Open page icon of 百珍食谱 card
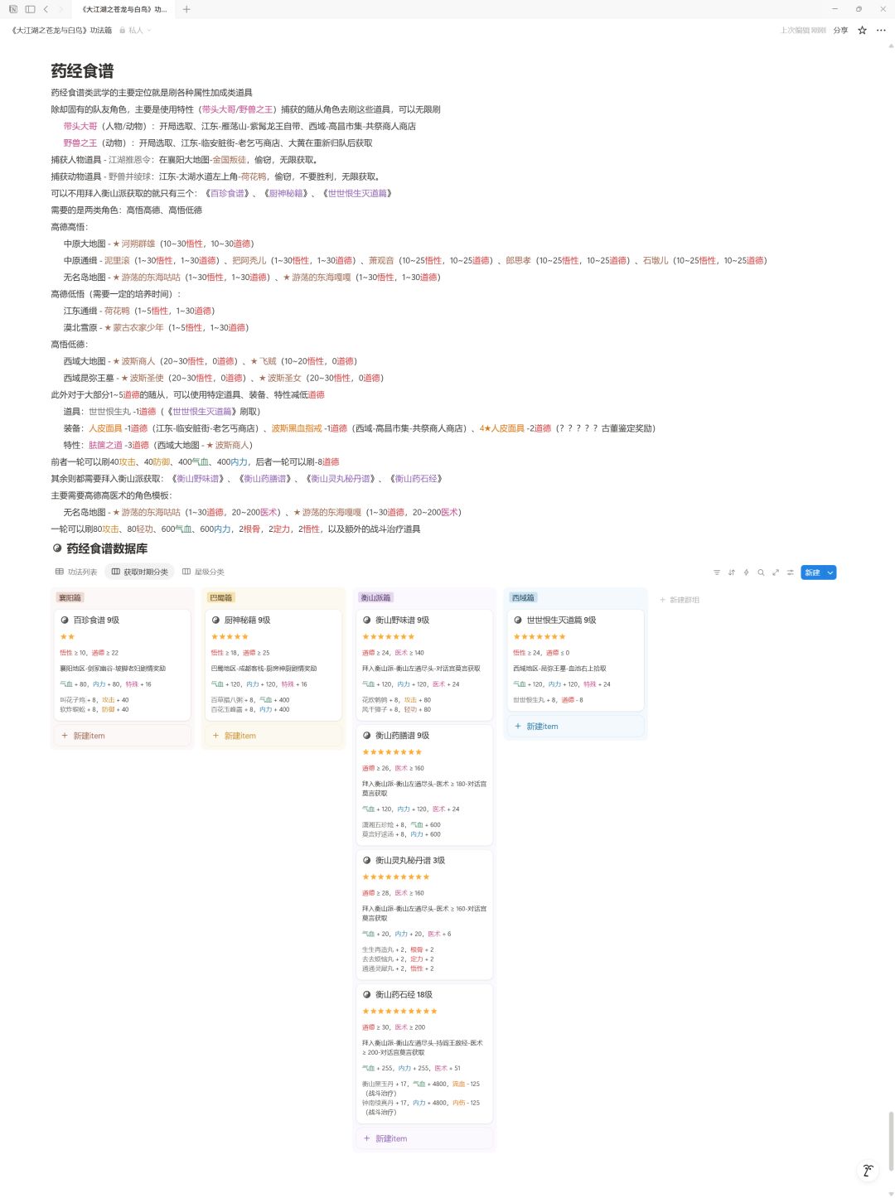Image resolution: width=895 pixels, height=1198 pixels. point(65,620)
